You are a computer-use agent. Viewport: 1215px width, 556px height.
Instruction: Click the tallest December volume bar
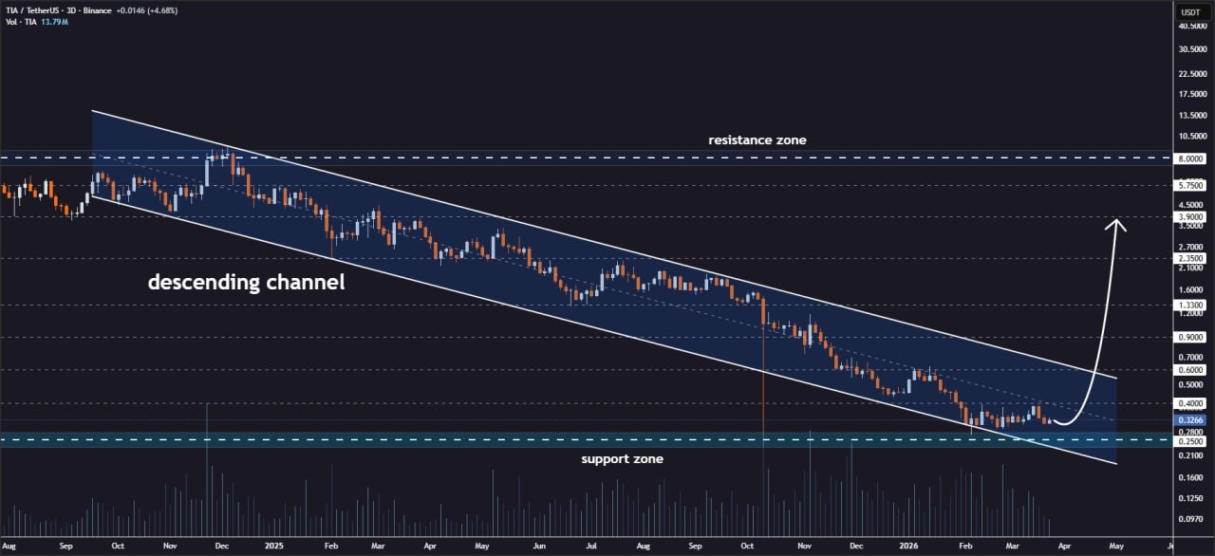[x=208, y=474]
